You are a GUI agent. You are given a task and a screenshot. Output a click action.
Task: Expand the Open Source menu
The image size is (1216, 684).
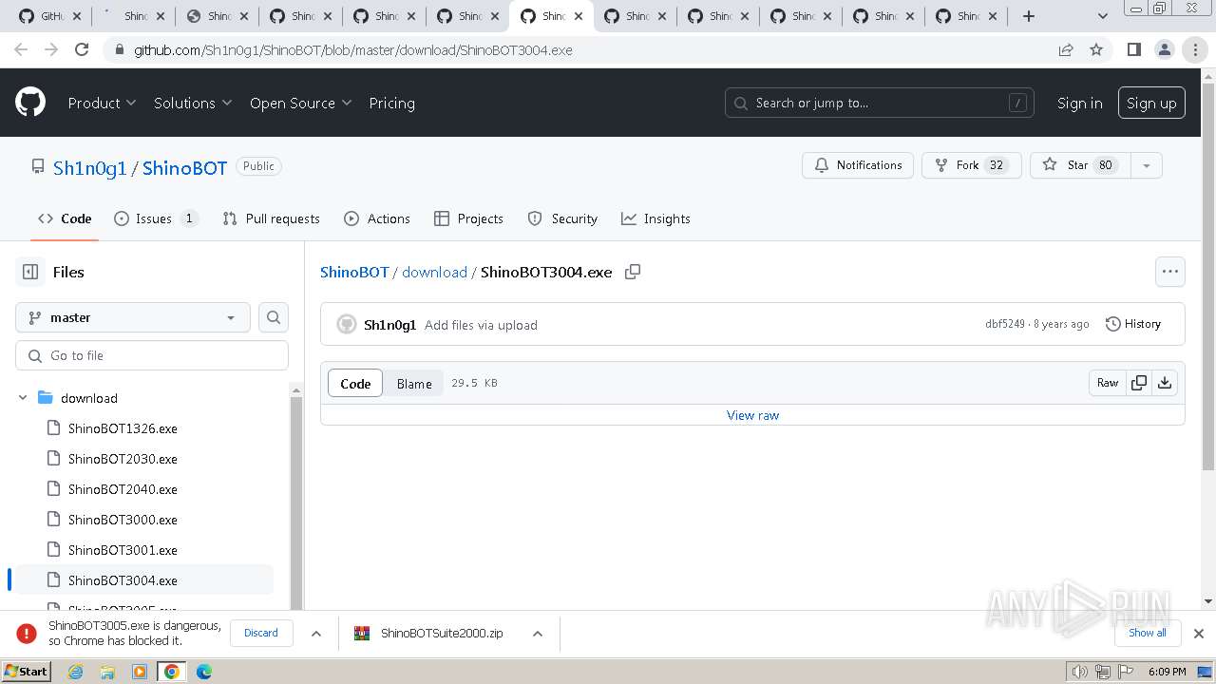300,103
